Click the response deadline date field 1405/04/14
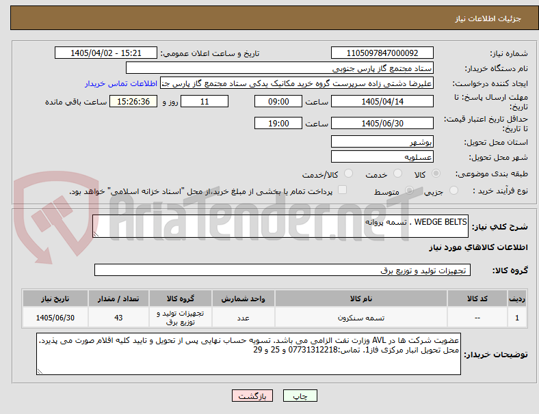Viewport: 539px width, 414px height. 382,102
